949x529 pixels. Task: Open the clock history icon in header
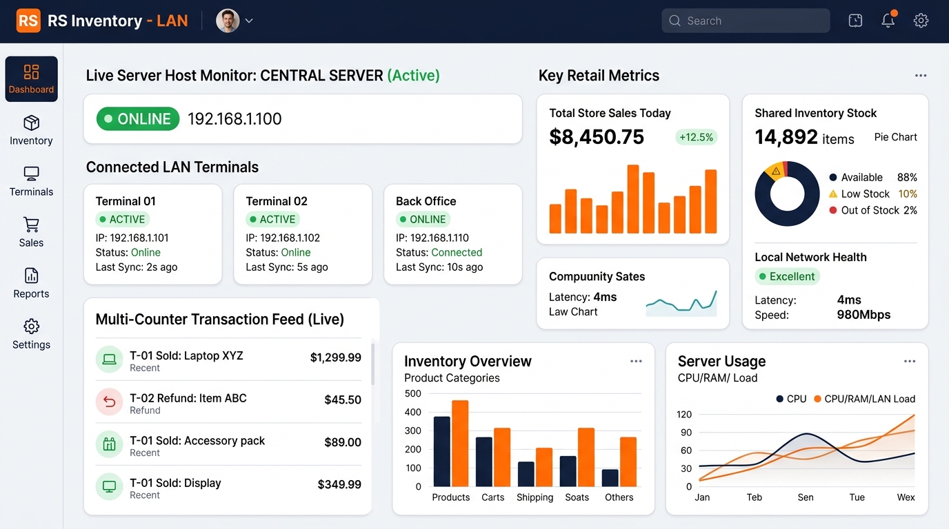855,21
